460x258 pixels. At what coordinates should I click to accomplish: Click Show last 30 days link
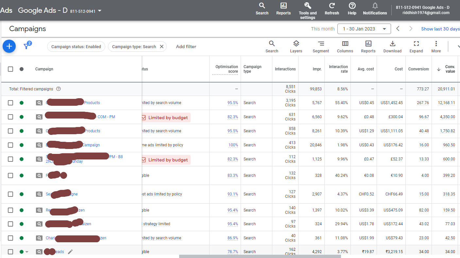pos(440,29)
